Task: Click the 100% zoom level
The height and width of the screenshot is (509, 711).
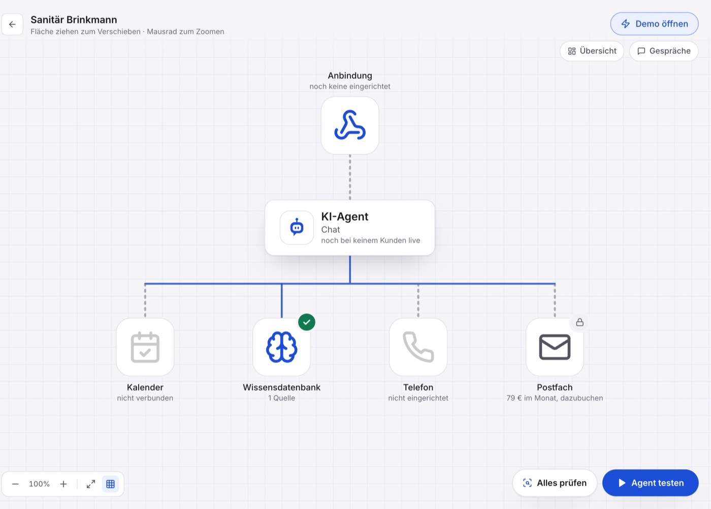Action: (x=39, y=484)
